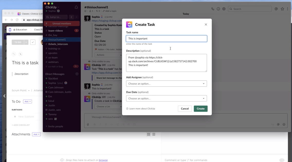Open the app.clickup.com task link
Screen dimensions: 292x162
(x=107, y=73)
